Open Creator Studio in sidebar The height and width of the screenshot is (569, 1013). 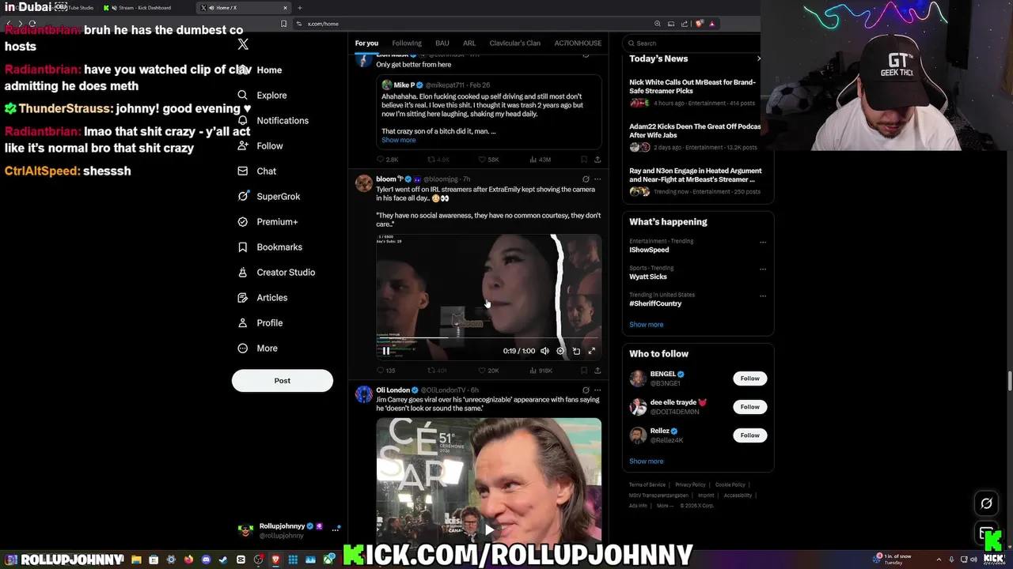(x=276, y=273)
